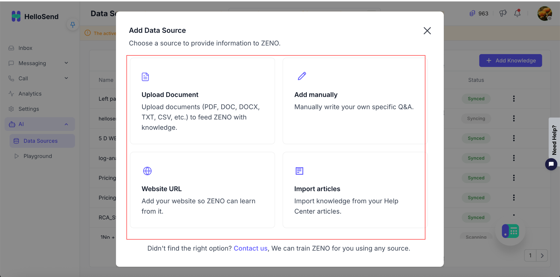The image size is (560, 277).
Task: Select the Upload Document option card
Action: click(202, 101)
